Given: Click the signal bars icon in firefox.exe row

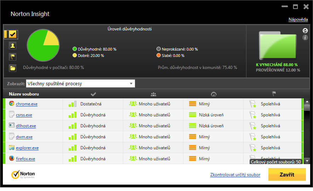Looking at the screenshot, I should point(73,159).
